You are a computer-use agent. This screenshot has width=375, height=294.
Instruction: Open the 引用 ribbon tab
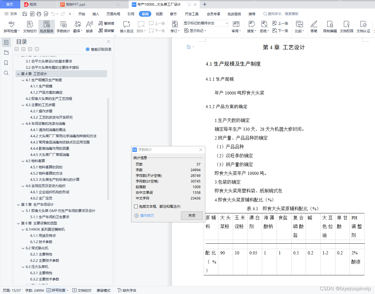(x=131, y=14)
